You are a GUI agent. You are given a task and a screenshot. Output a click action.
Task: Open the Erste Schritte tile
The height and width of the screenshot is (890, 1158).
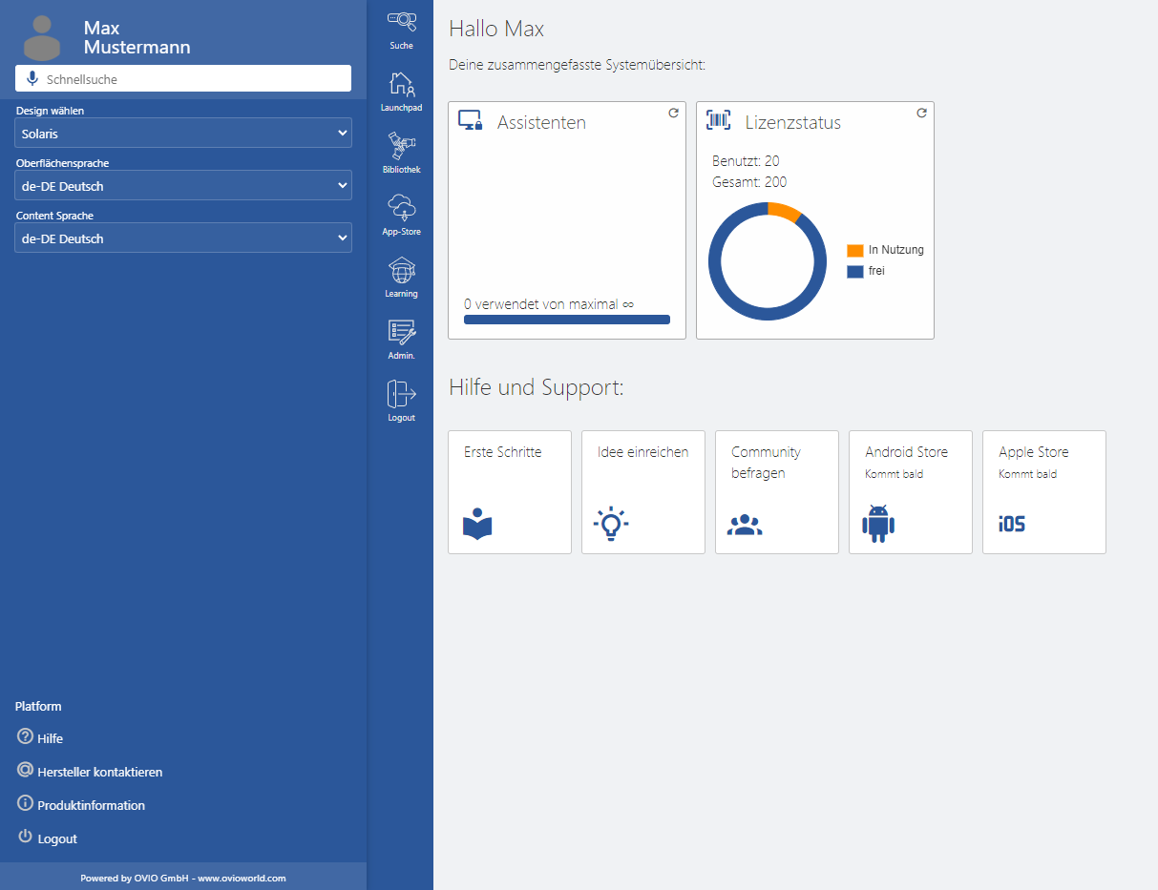point(510,492)
